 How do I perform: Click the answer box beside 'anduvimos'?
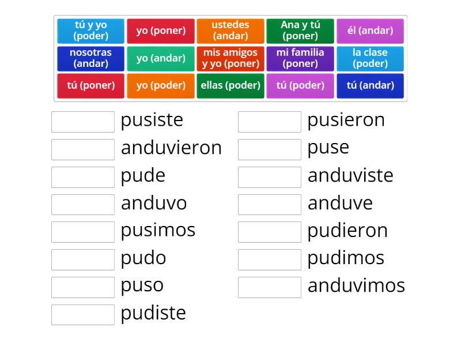coord(270,287)
